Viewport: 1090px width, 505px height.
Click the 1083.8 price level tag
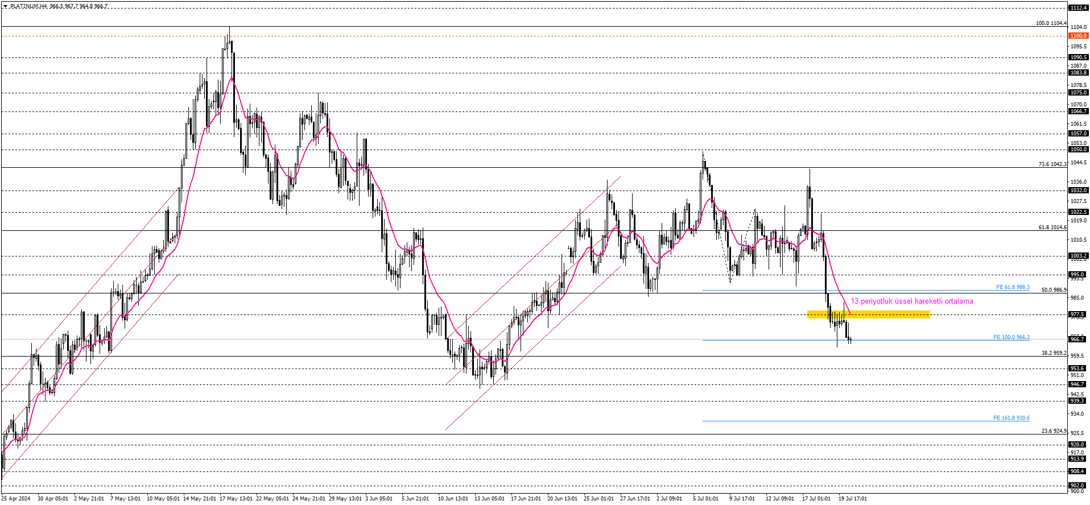click(x=1079, y=73)
